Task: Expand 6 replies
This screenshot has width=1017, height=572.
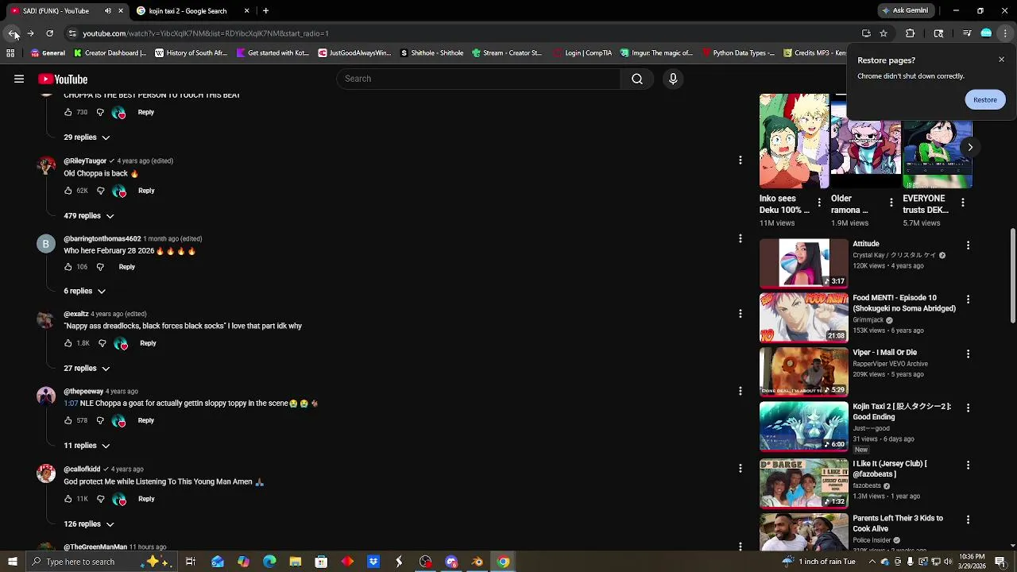Action: click(x=84, y=291)
